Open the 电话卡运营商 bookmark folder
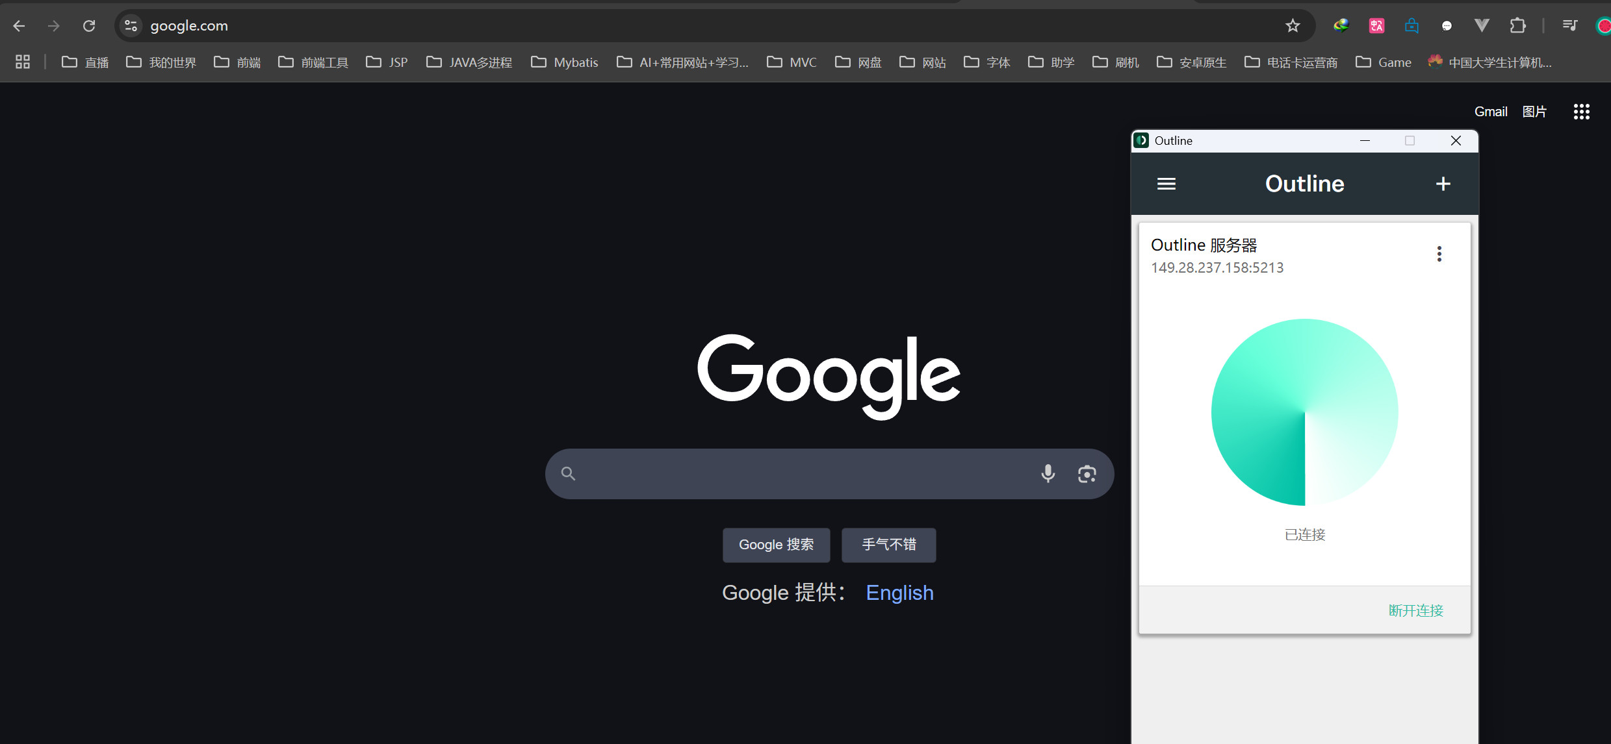This screenshot has width=1611, height=744. (1291, 62)
